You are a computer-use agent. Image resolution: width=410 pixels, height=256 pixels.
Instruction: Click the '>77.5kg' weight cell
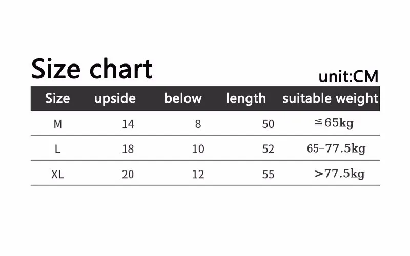click(340, 174)
